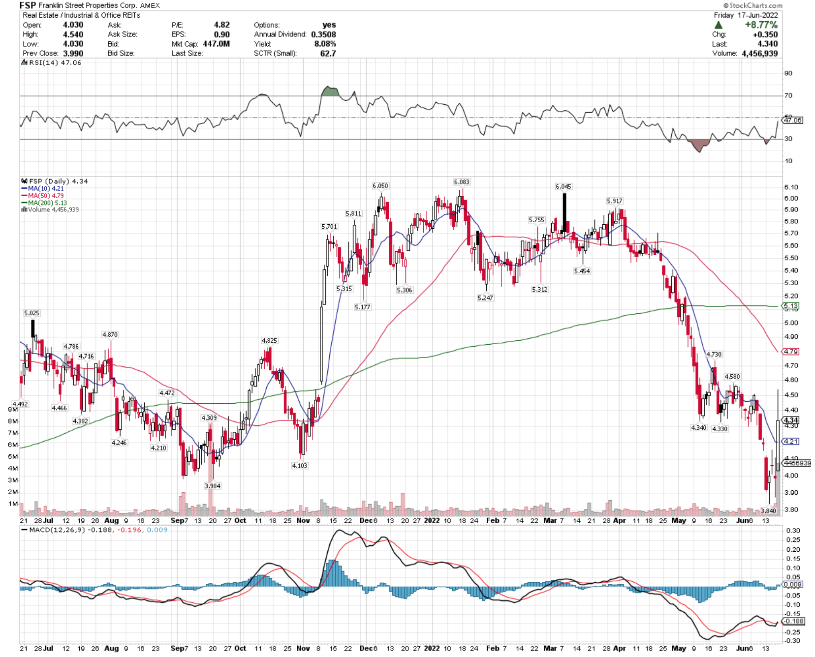Click the AMEX exchange label
Viewport: 815px width, 657px height.
[150, 5]
